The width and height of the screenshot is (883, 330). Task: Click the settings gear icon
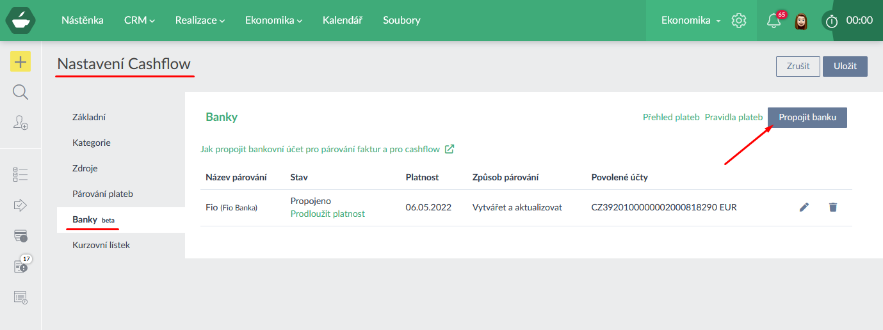pyautogui.click(x=739, y=20)
